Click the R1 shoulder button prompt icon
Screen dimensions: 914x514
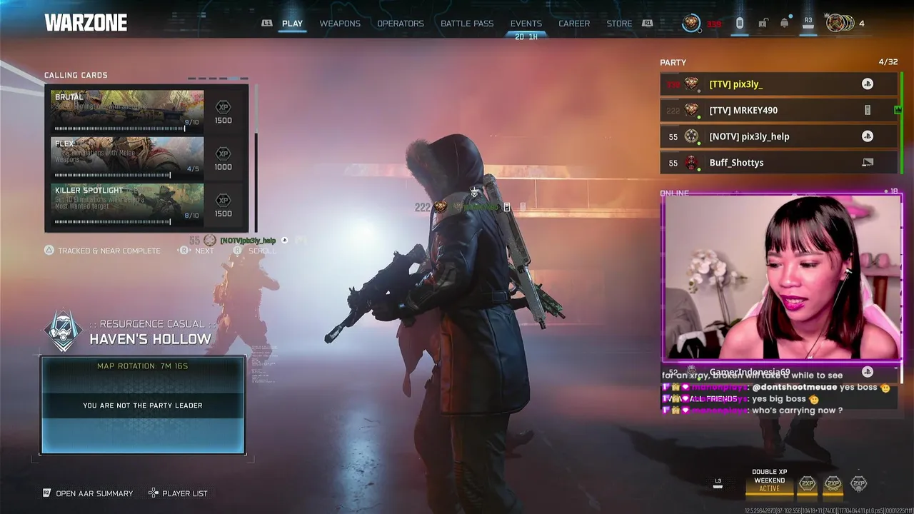pos(647,24)
